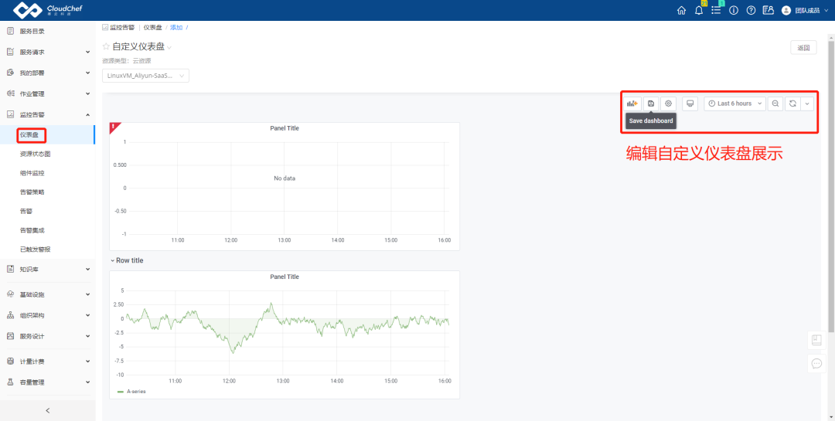Click the red error flag on first panel
Viewport: 835px width, 421px height.
coord(114,127)
